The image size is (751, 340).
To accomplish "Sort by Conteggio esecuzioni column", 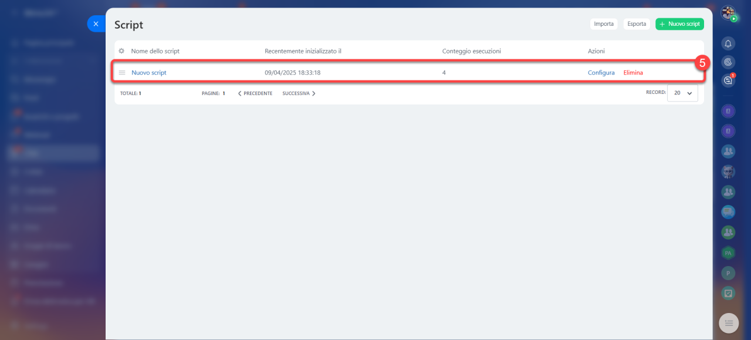I will (472, 51).
